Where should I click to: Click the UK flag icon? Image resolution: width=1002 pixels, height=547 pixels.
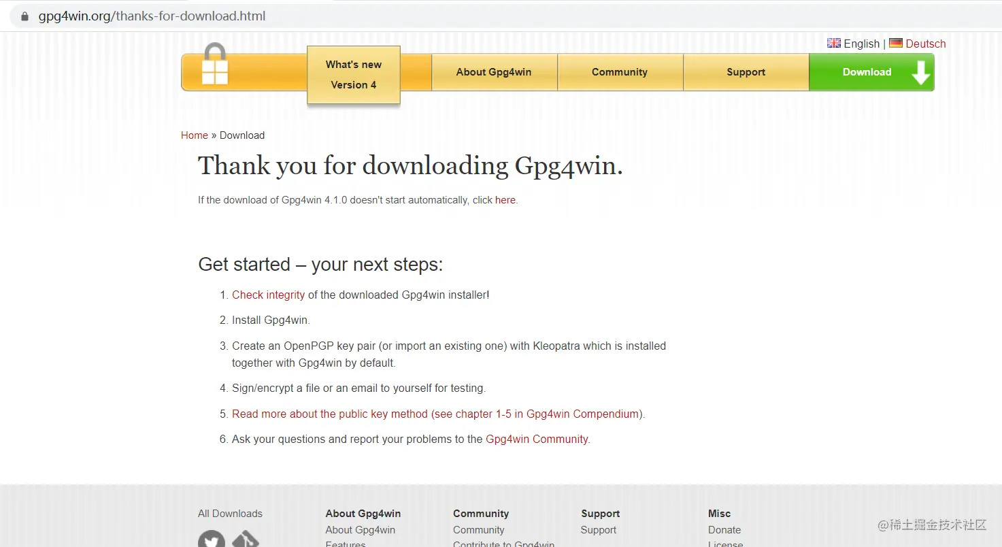[834, 43]
